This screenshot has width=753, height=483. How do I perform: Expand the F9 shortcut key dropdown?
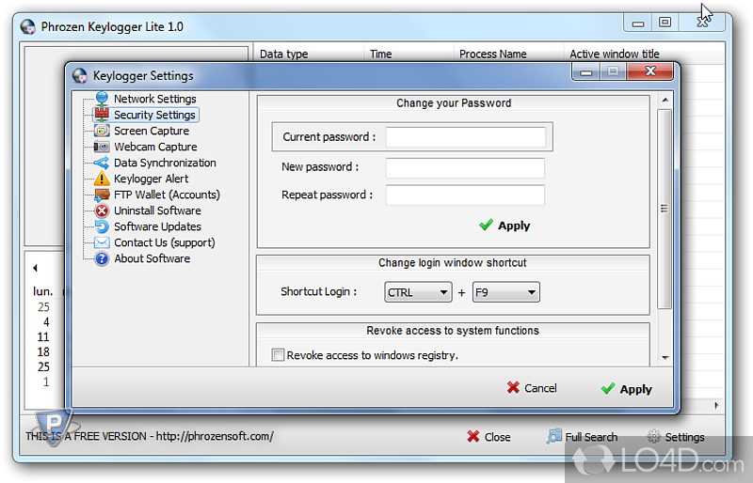pyautogui.click(x=505, y=292)
